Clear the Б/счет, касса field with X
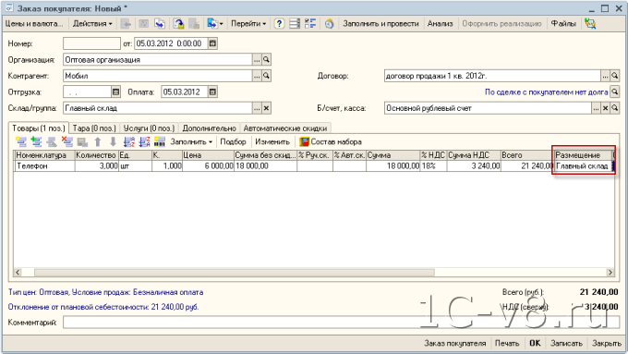The height and width of the screenshot is (354, 628). click(x=606, y=108)
